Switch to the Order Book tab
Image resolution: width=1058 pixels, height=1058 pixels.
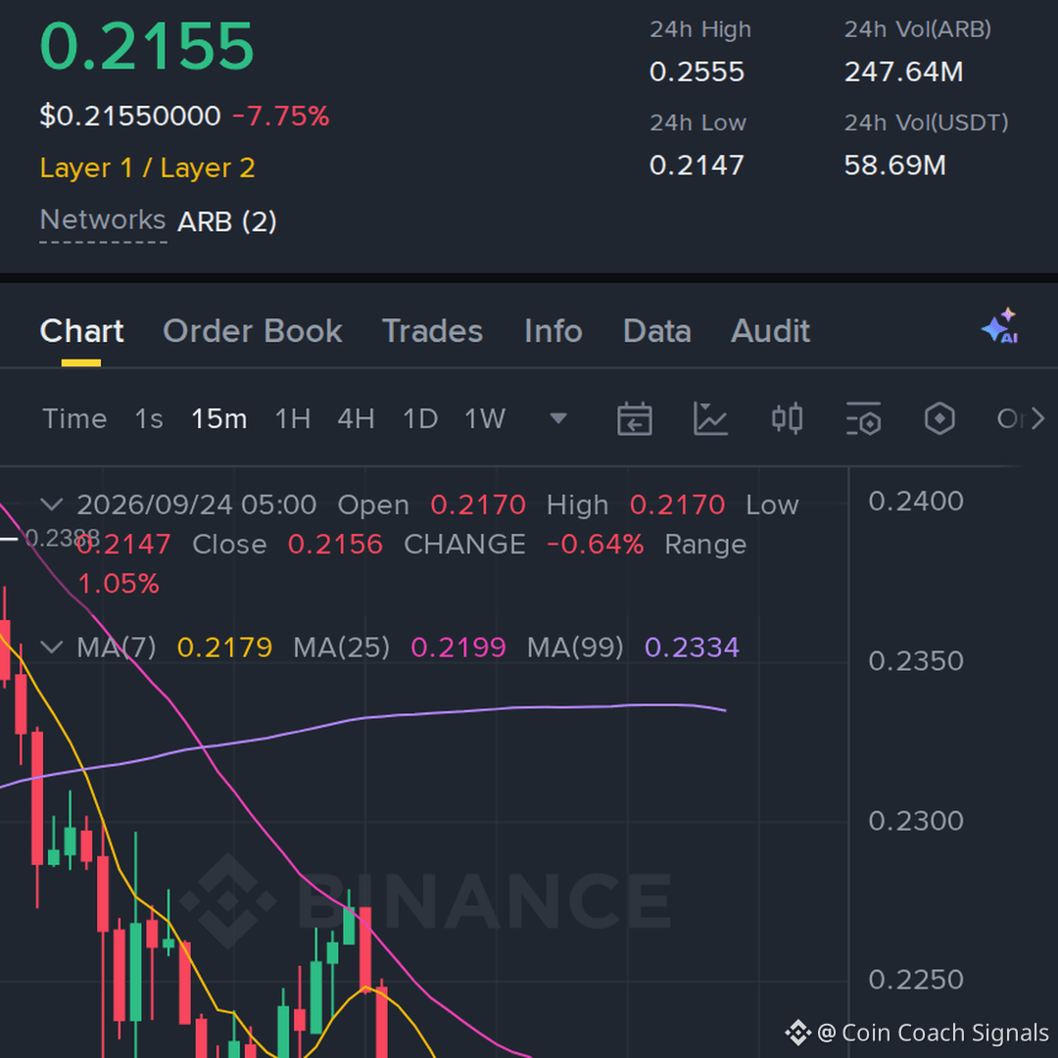[253, 331]
